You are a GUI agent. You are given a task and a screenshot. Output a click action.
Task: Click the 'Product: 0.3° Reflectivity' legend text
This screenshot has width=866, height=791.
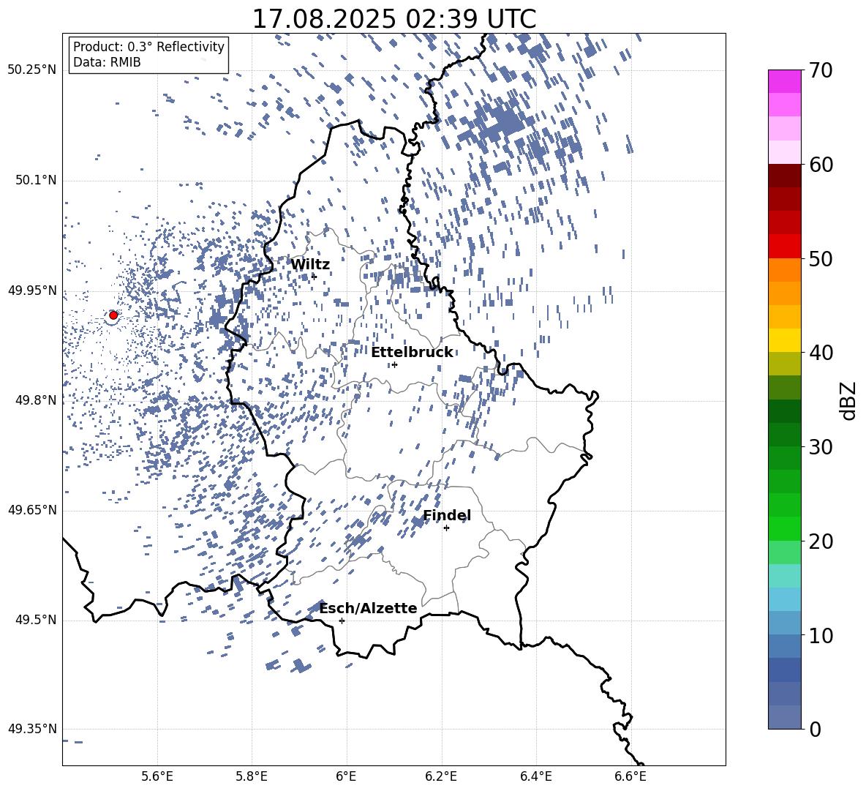click(x=148, y=47)
